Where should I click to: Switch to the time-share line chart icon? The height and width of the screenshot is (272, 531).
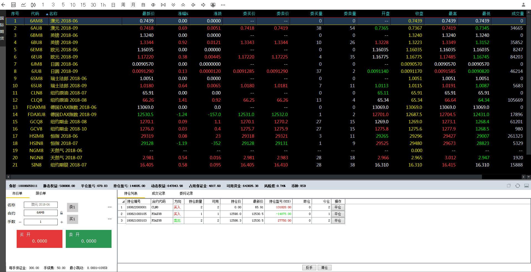[x=23, y=5]
